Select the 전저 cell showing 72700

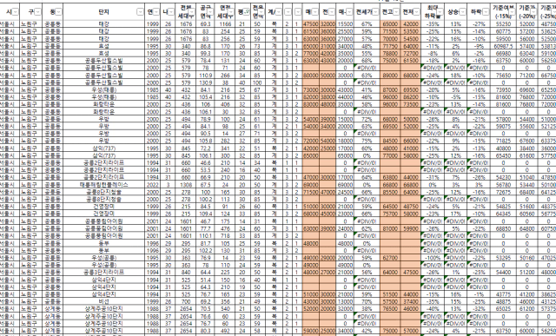coord(411,53)
